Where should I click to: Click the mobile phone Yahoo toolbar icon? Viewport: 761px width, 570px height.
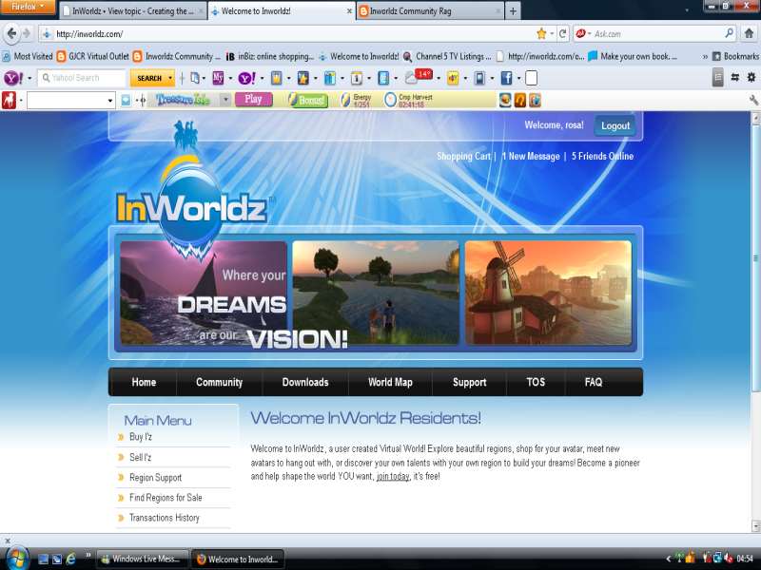(479, 78)
